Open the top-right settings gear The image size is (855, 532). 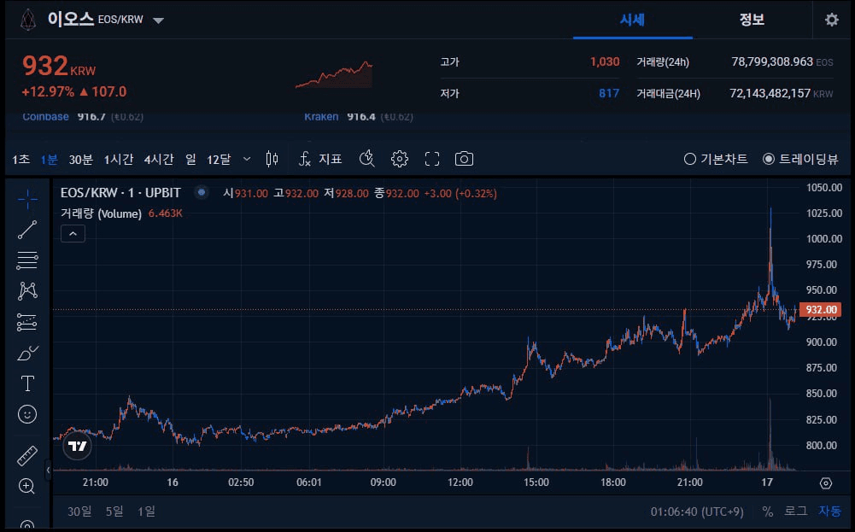pyautogui.click(x=832, y=20)
